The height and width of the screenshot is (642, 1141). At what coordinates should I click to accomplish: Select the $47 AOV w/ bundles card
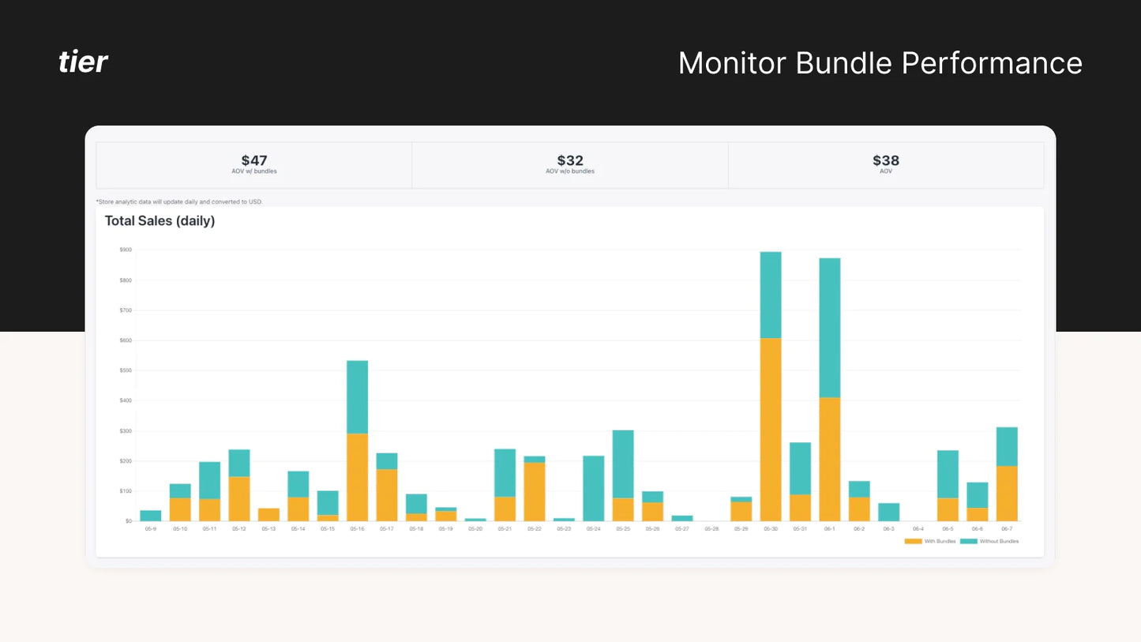[x=253, y=164]
